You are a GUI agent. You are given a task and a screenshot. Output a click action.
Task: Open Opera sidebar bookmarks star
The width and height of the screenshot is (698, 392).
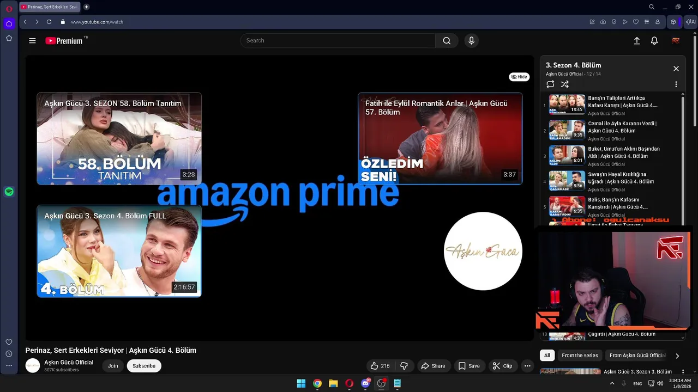click(9, 38)
